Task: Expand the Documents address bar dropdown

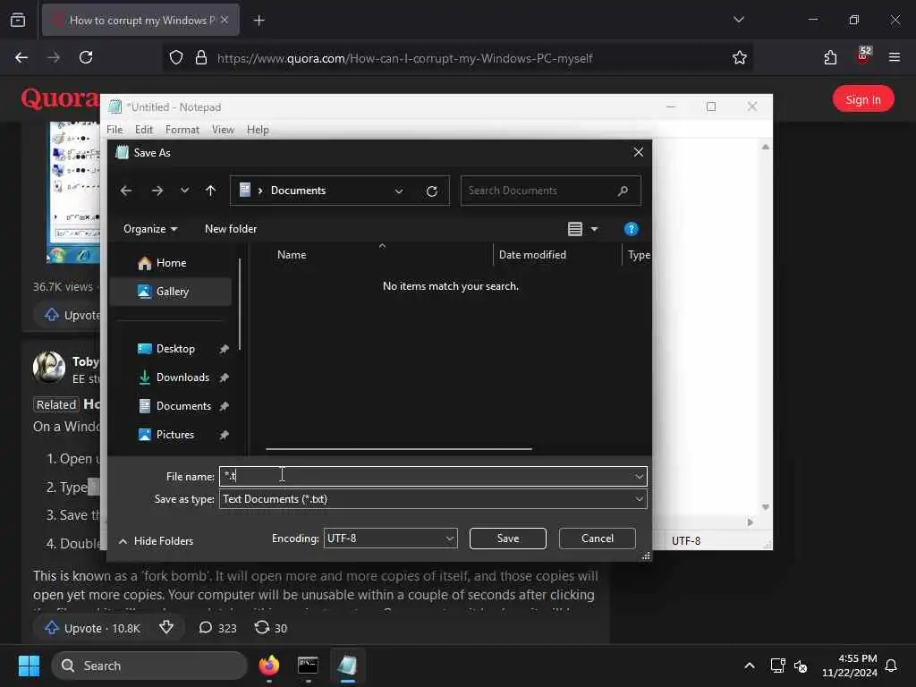Action: [398, 191]
